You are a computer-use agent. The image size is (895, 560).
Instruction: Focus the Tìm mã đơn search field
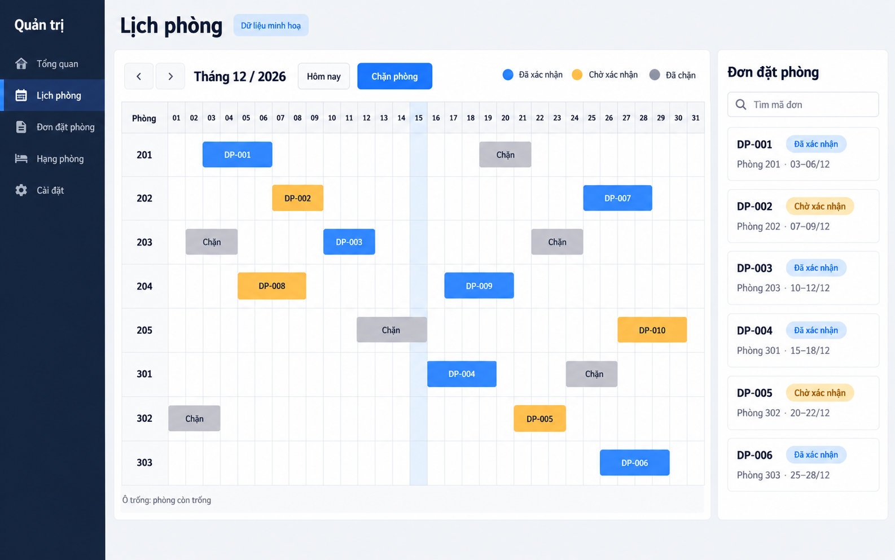pos(803,104)
